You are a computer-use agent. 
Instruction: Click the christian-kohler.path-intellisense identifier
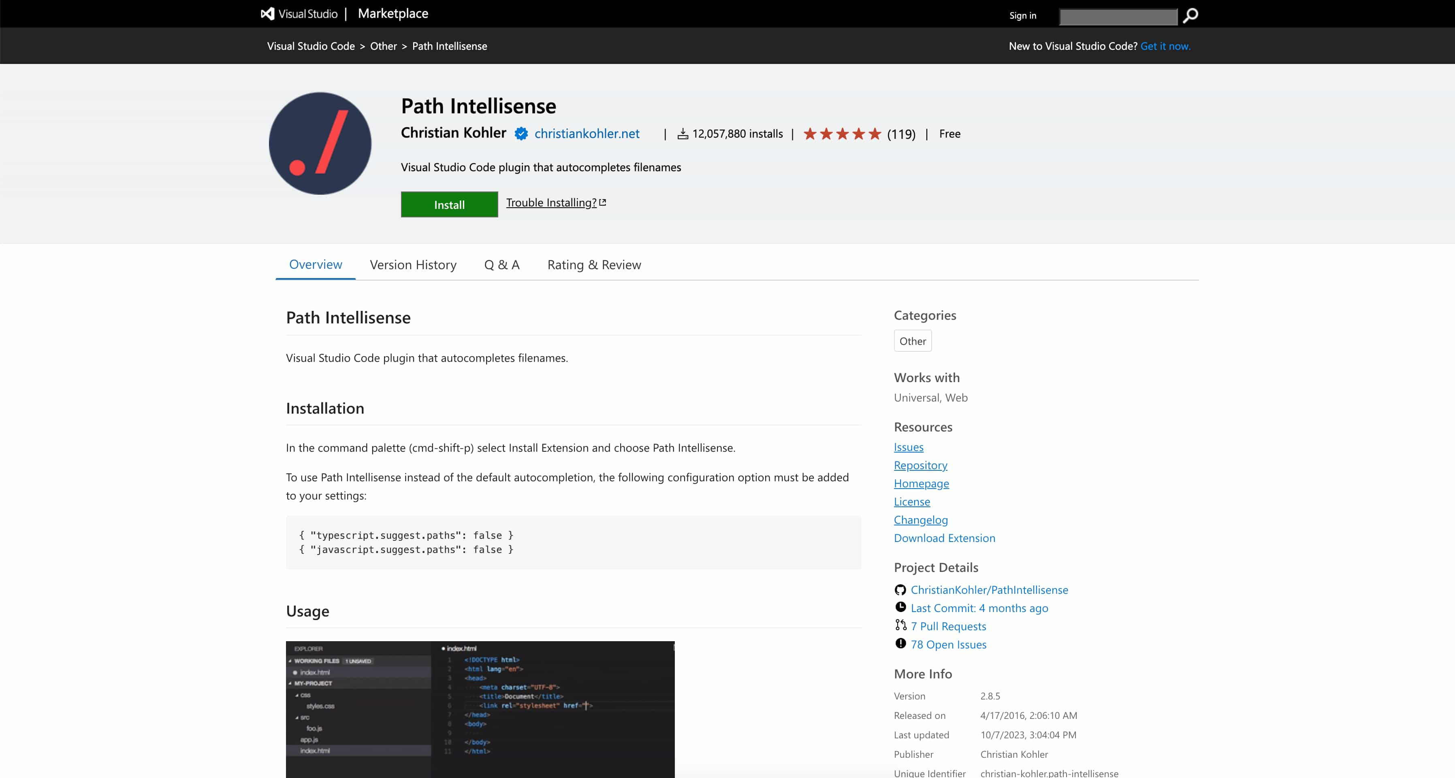point(1050,774)
